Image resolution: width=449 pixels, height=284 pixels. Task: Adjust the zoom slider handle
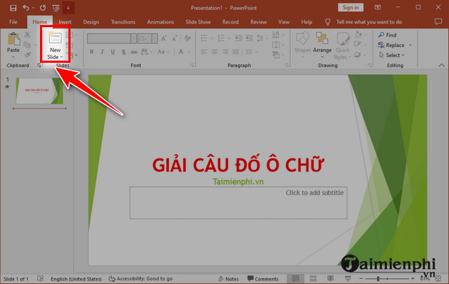point(378,278)
